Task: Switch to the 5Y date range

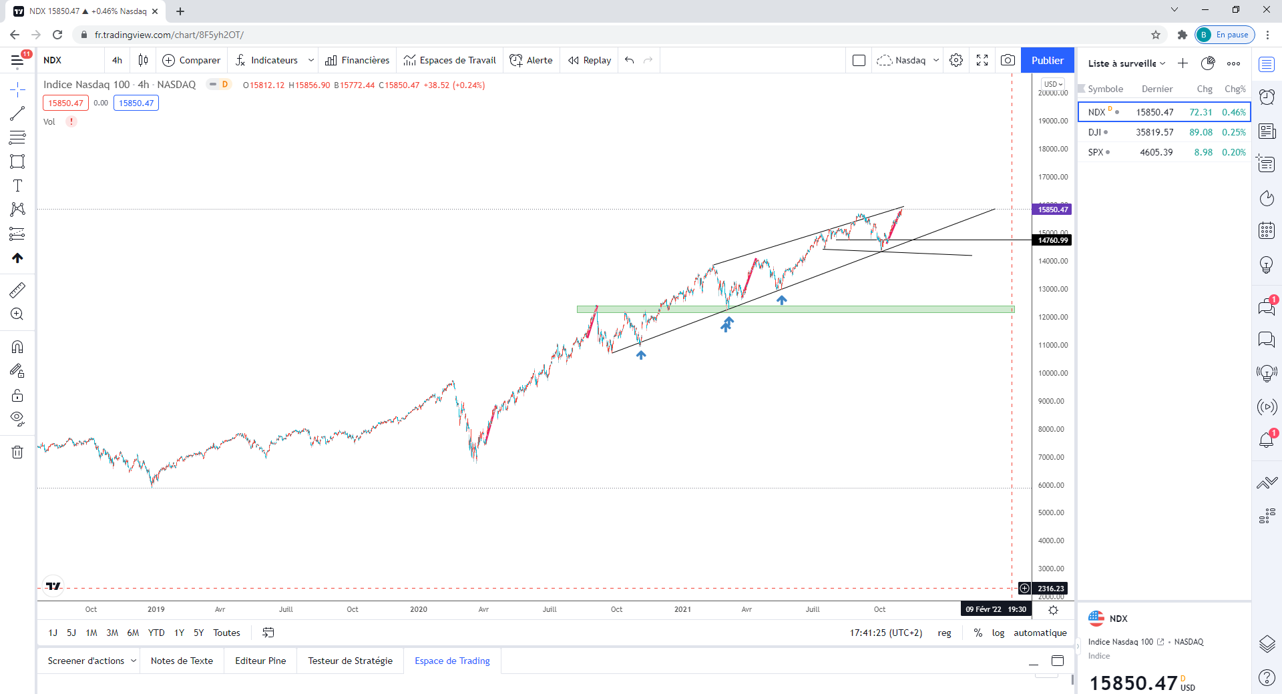Action: click(x=199, y=633)
